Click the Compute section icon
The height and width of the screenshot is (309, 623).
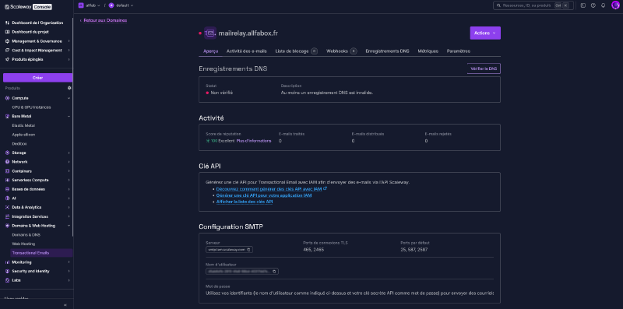pyautogui.click(x=8, y=98)
